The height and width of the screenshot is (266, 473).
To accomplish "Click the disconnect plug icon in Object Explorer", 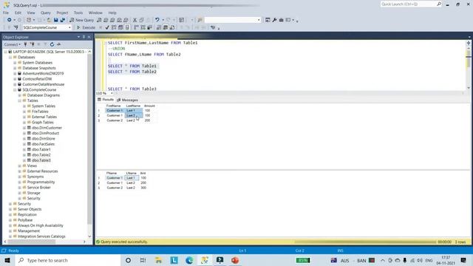I will (32, 44).
